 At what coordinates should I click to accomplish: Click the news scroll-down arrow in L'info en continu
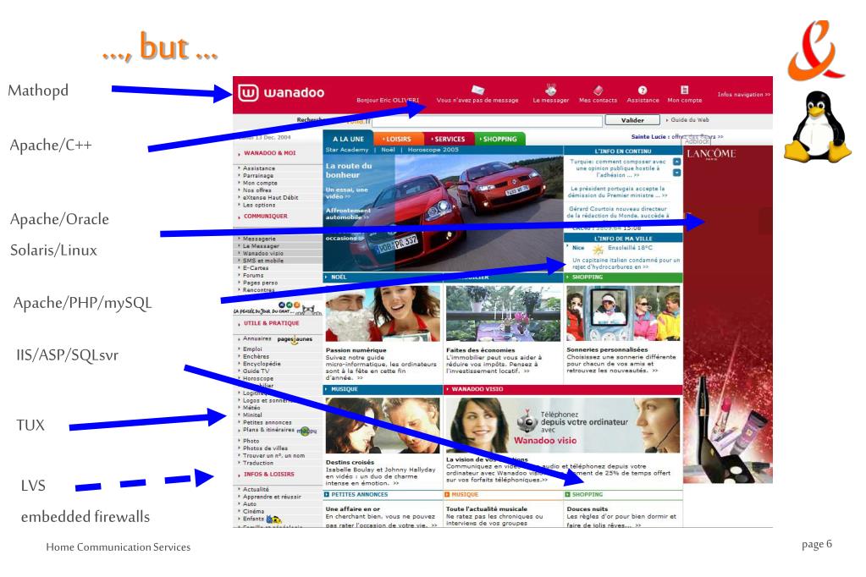(676, 173)
